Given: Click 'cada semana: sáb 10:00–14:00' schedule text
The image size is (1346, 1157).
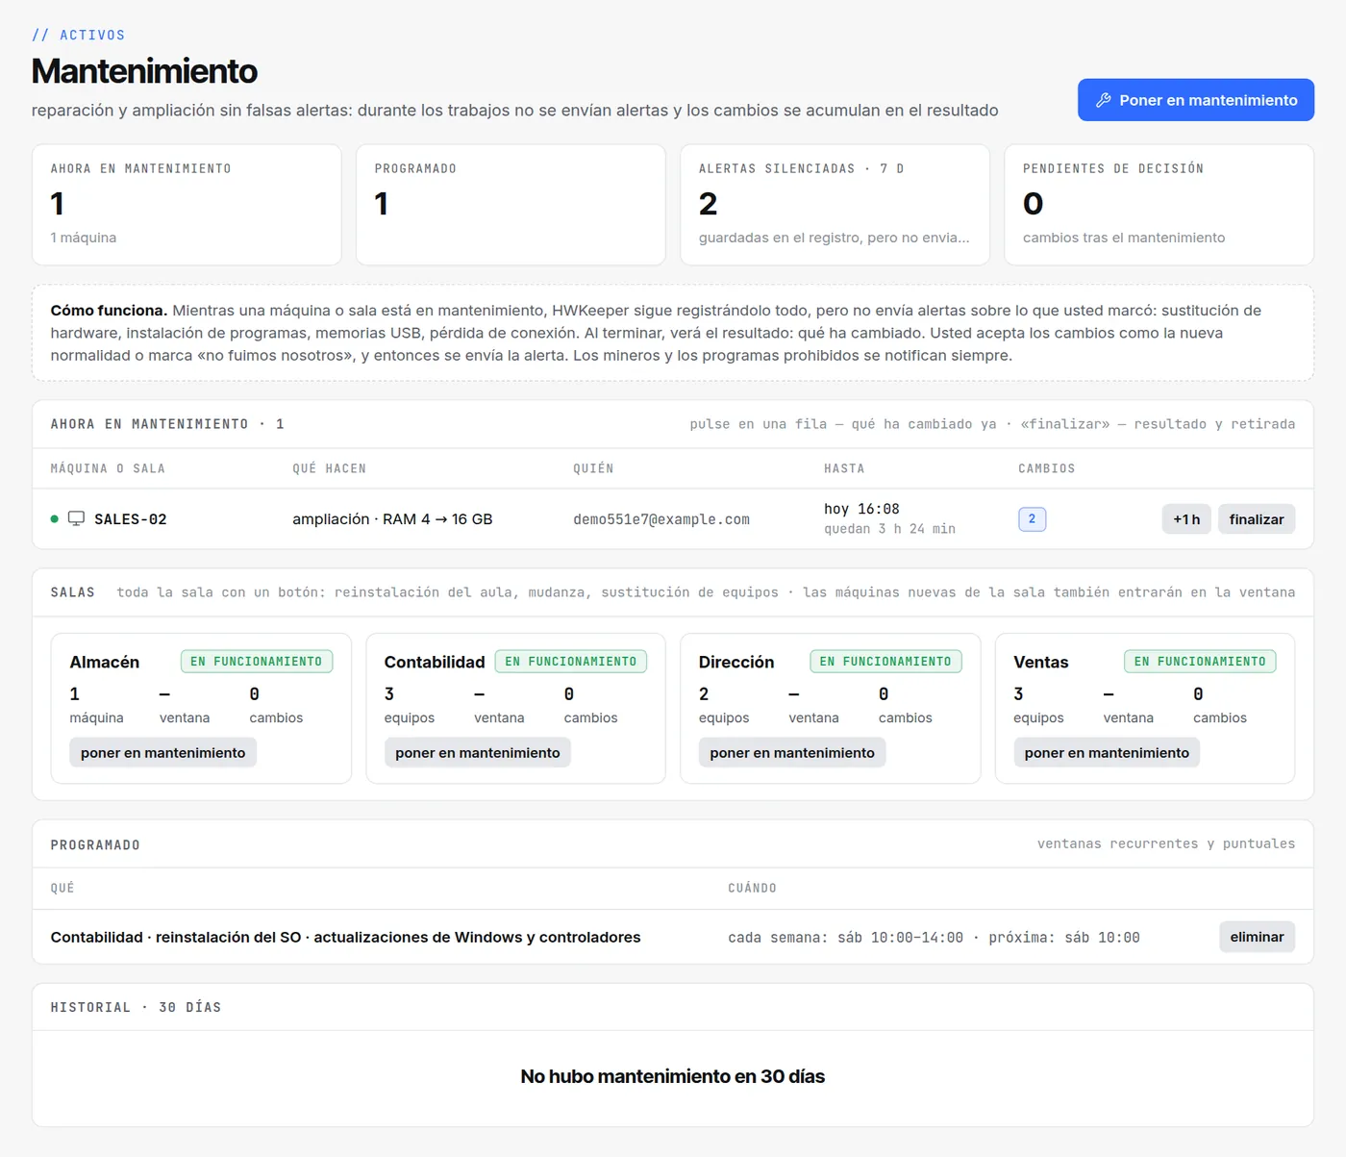Looking at the screenshot, I should pos(845,938).
